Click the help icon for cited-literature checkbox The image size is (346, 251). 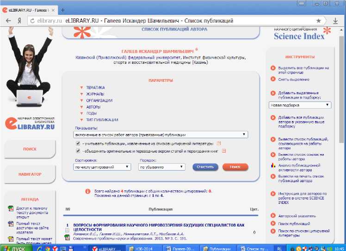[219, 143]
